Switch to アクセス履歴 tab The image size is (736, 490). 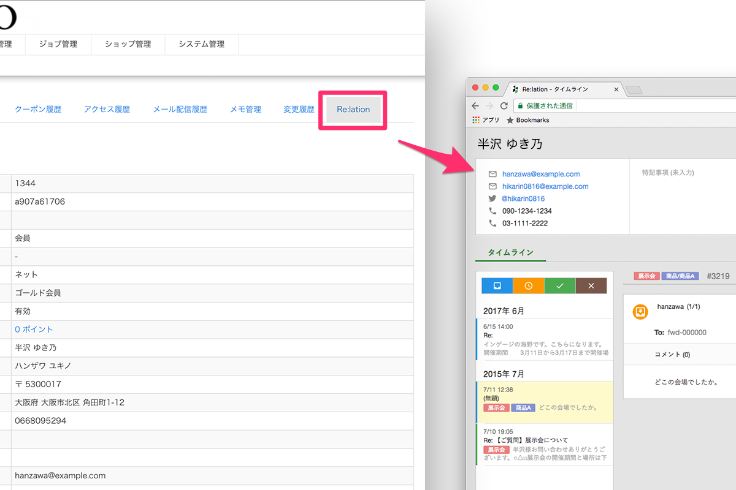point(107,110)
